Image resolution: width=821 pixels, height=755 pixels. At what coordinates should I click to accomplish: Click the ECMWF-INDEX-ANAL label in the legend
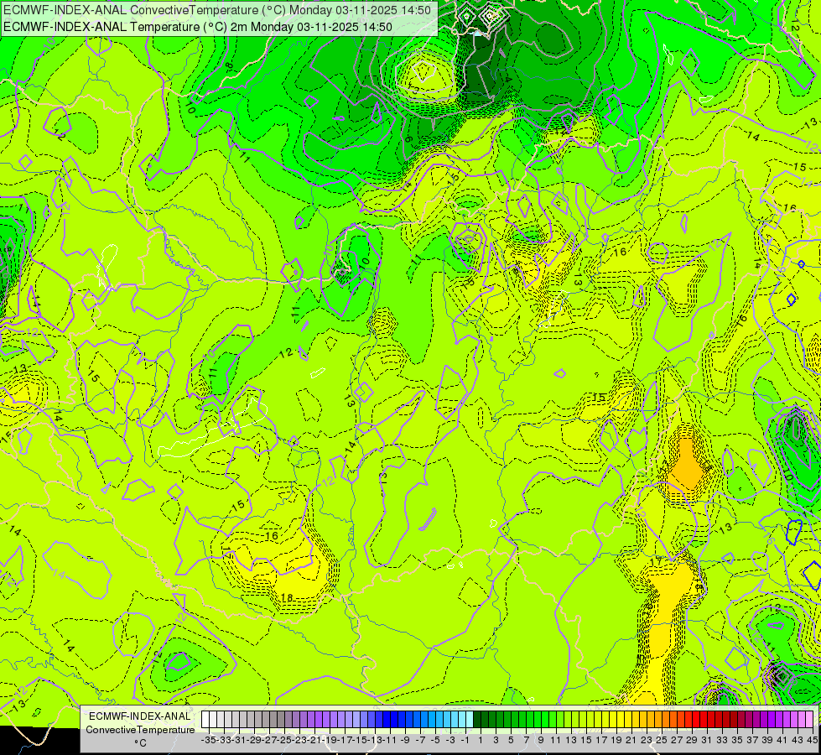click(x=140, y=716)
